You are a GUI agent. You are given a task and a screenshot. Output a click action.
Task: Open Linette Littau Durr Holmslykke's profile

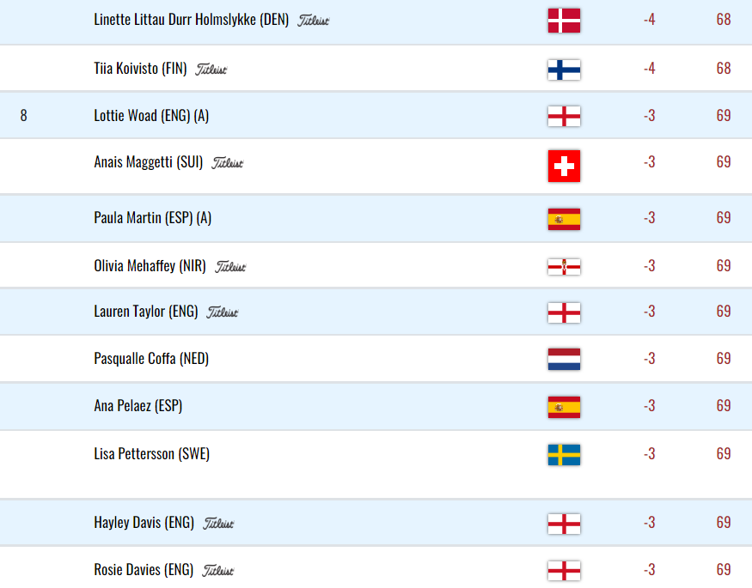[x=192, y=20]
